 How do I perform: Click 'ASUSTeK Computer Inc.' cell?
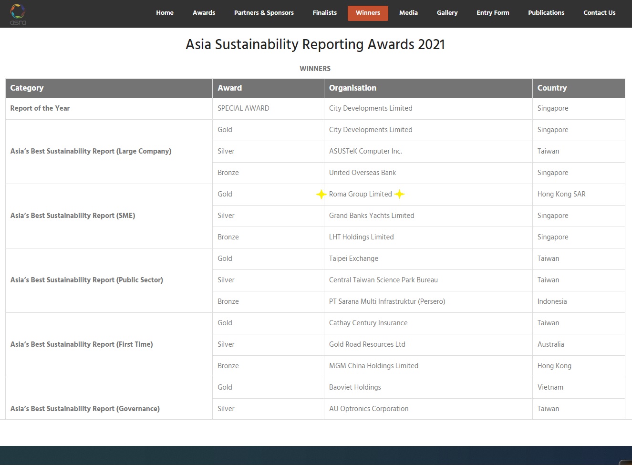pos(428,152)
